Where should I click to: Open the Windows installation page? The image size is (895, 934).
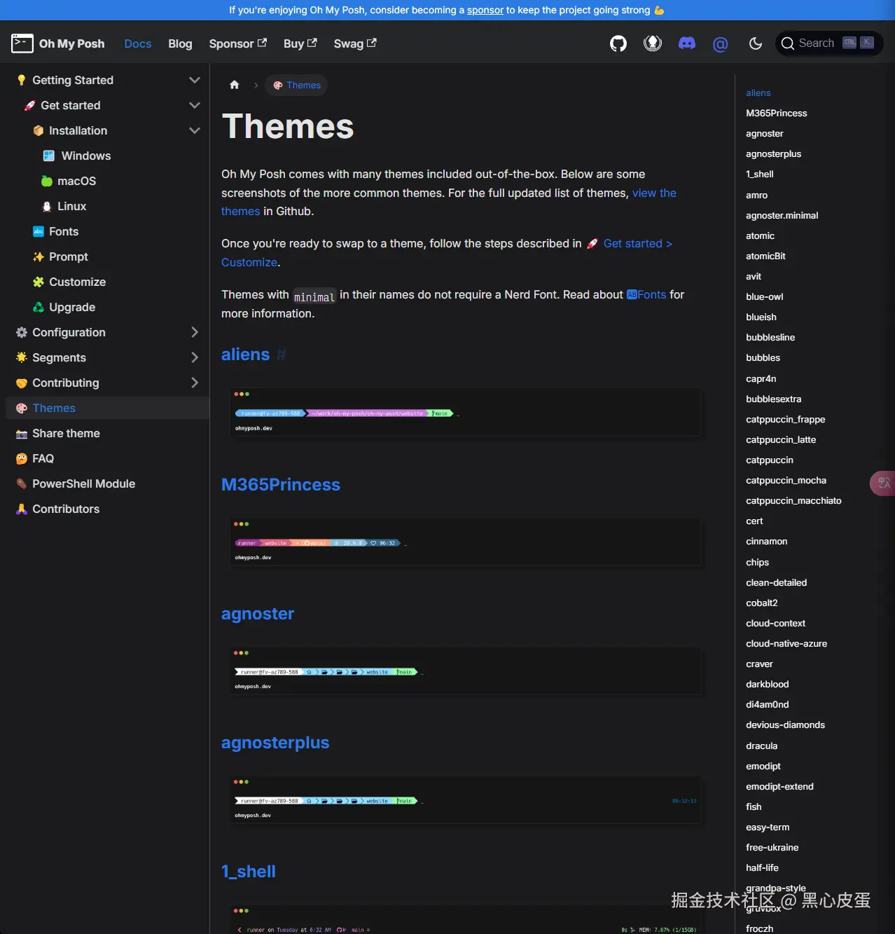85,156
